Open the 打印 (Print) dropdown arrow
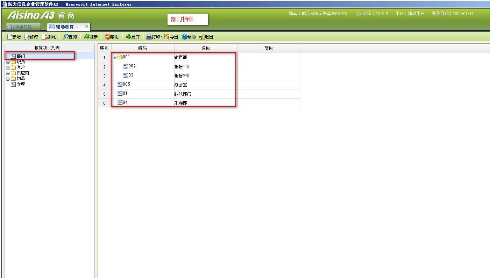The image size is (490, 278). point(162,37)
